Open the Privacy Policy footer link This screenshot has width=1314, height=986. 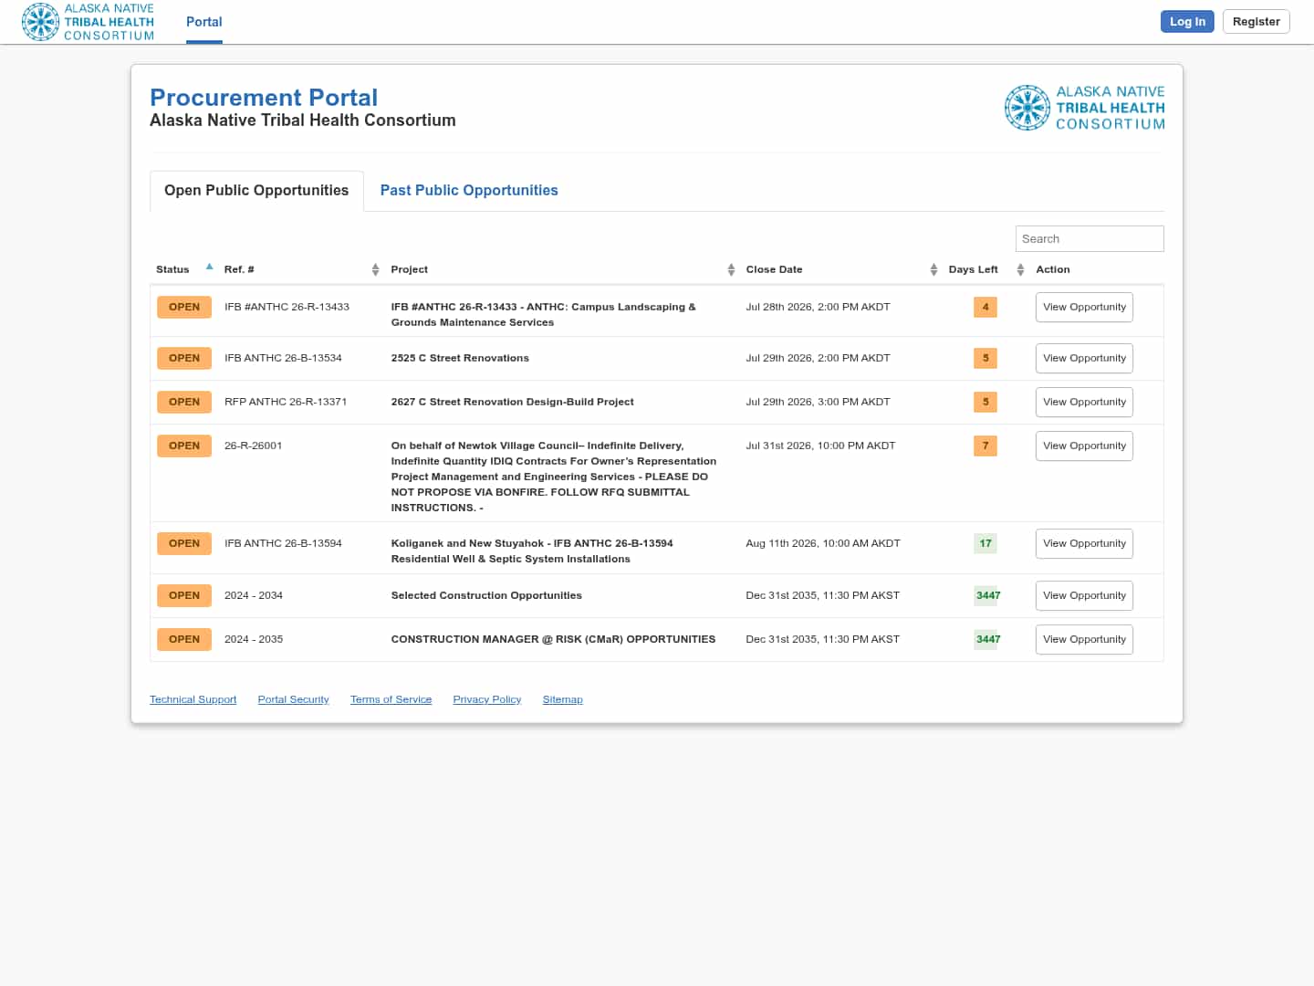coord(487,699)
